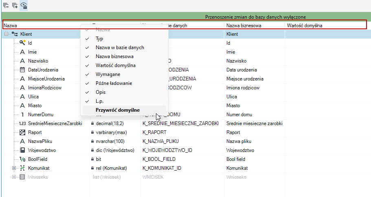Toggle the Wymagane column option
371x197 pixels.
click(124, 74)
